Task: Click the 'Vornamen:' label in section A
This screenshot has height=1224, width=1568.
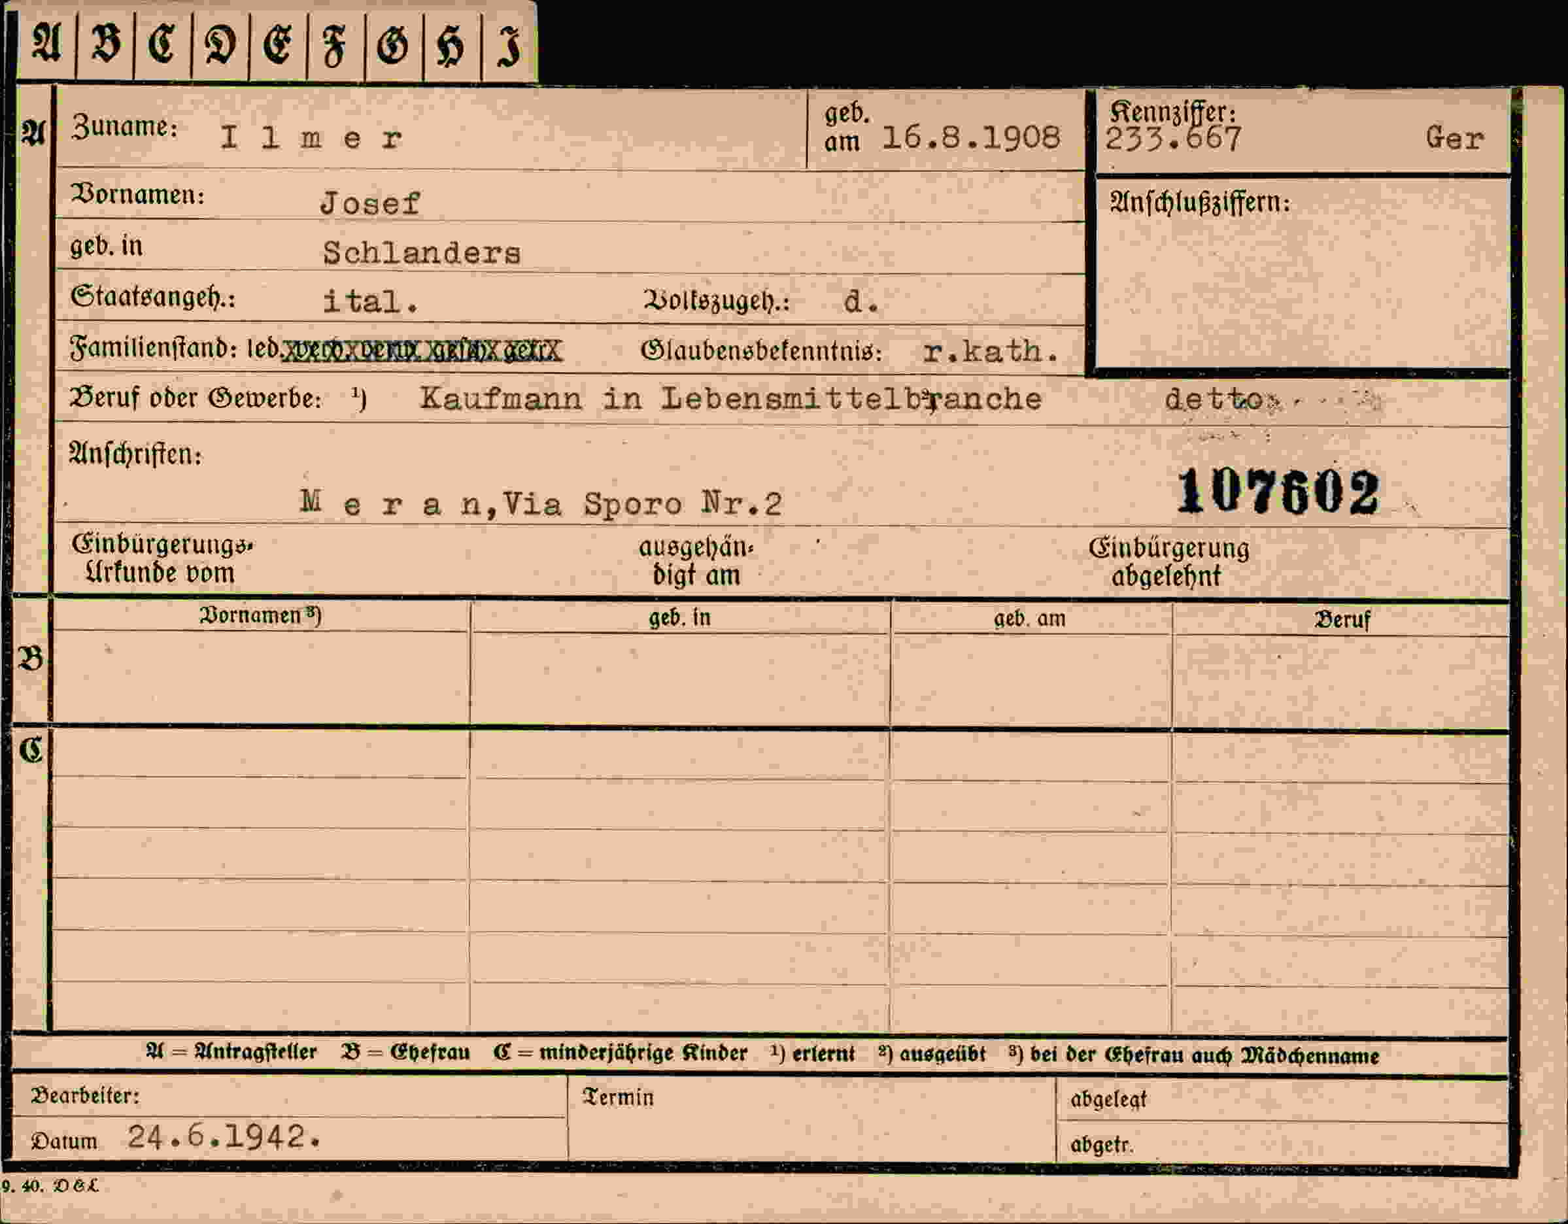Action: pyautogui.click(x=137, y=195)
